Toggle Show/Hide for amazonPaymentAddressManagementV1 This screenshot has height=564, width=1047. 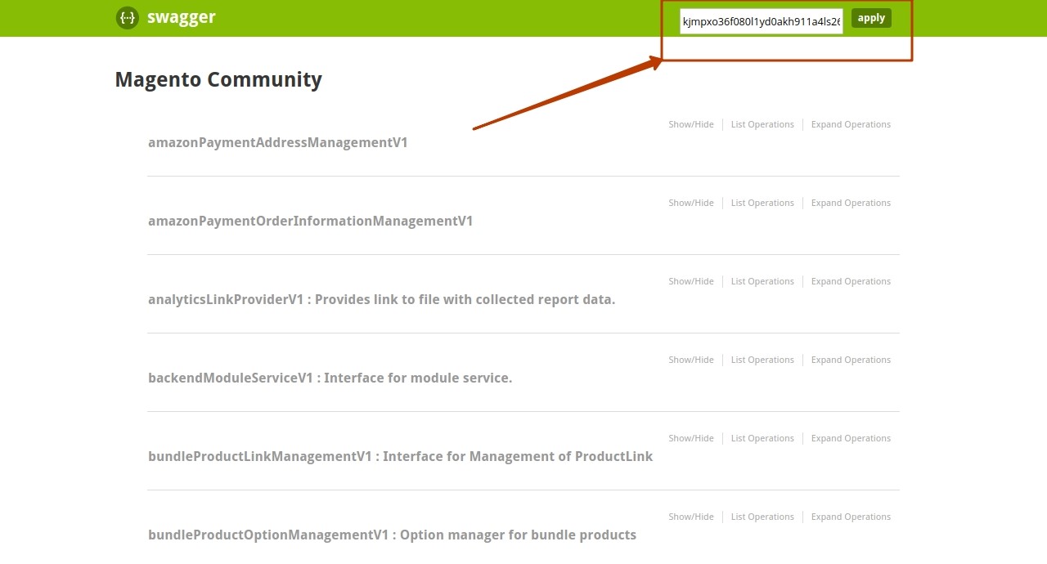690,124
